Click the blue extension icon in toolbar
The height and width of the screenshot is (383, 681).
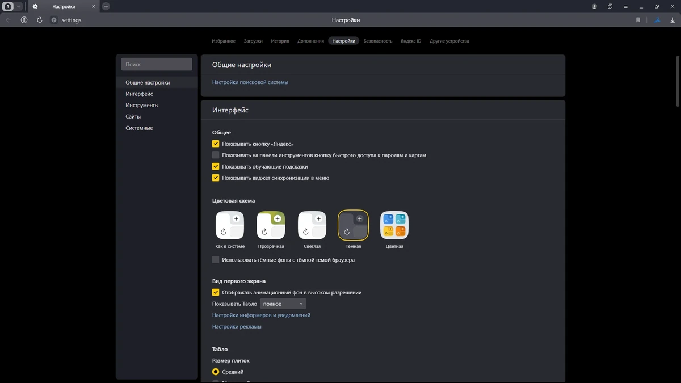[x=658, y=20]
